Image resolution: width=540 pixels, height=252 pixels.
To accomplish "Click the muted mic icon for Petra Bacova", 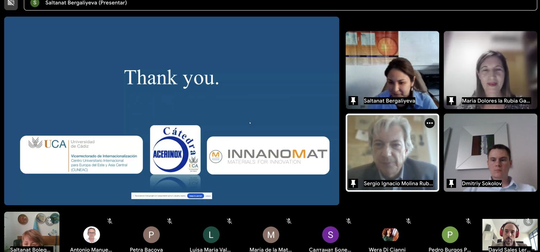I will (170, 221).
